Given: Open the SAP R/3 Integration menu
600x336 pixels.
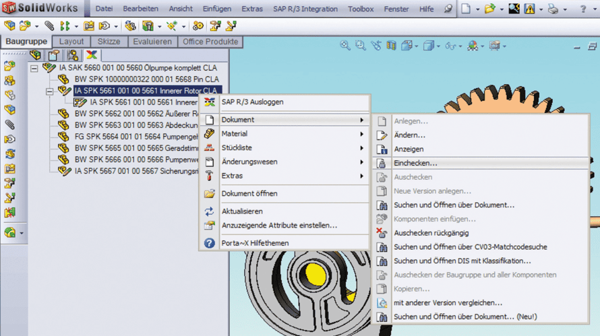Looking at the screenshot, I should [305, 9].
